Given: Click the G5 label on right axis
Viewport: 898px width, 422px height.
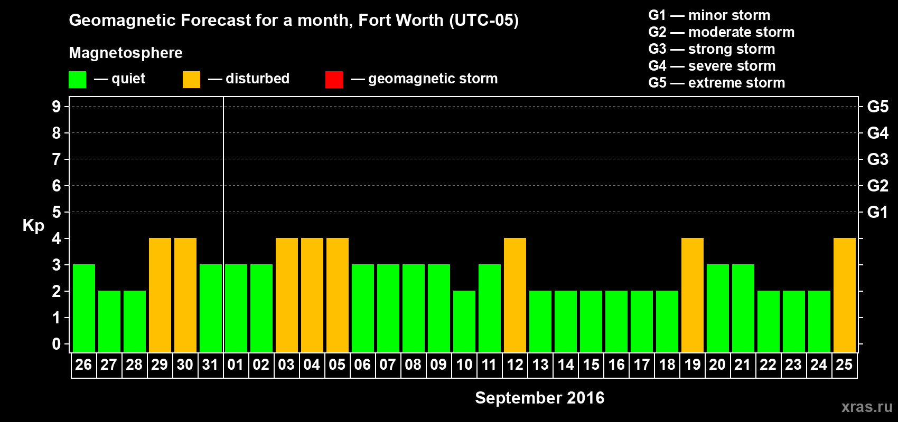Looking at the screenshot, I should tap(878, 107).
